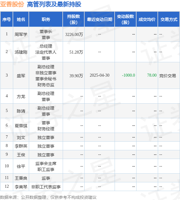Click 非独立董事 in 盛军's row

[x=46, y=73]
